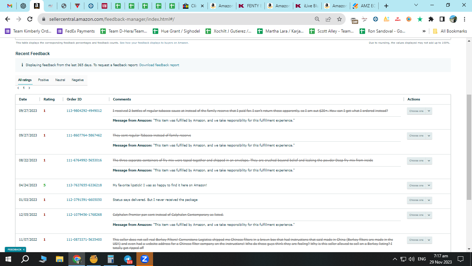Close the FEEDBACK widget
The width and height of the screenshot is (472, 266).
point(24,249)
